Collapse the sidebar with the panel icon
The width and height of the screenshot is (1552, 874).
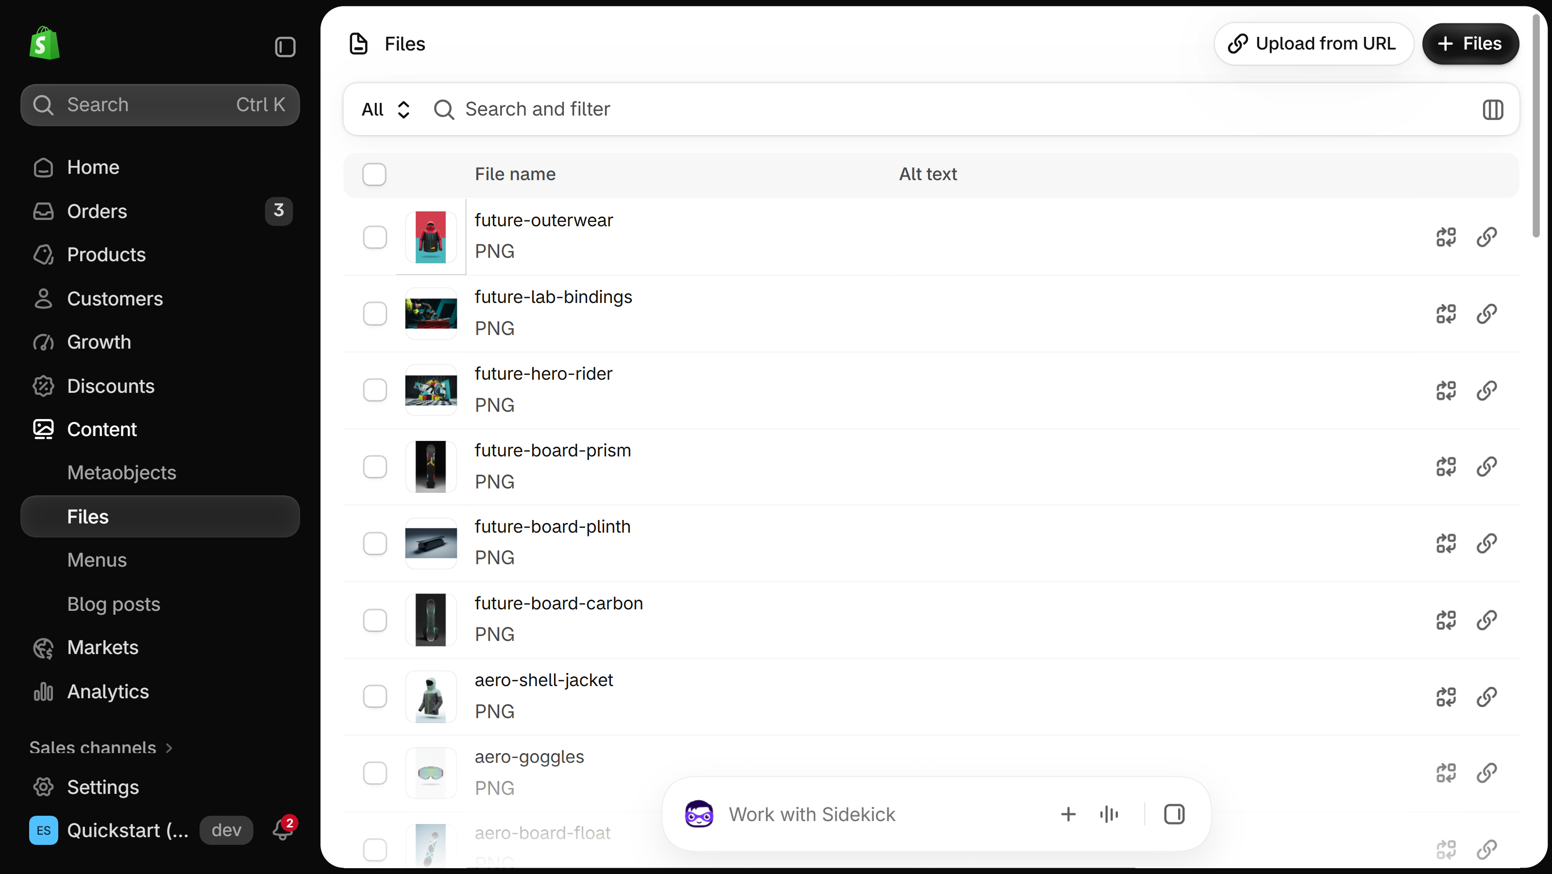[285, 47]
